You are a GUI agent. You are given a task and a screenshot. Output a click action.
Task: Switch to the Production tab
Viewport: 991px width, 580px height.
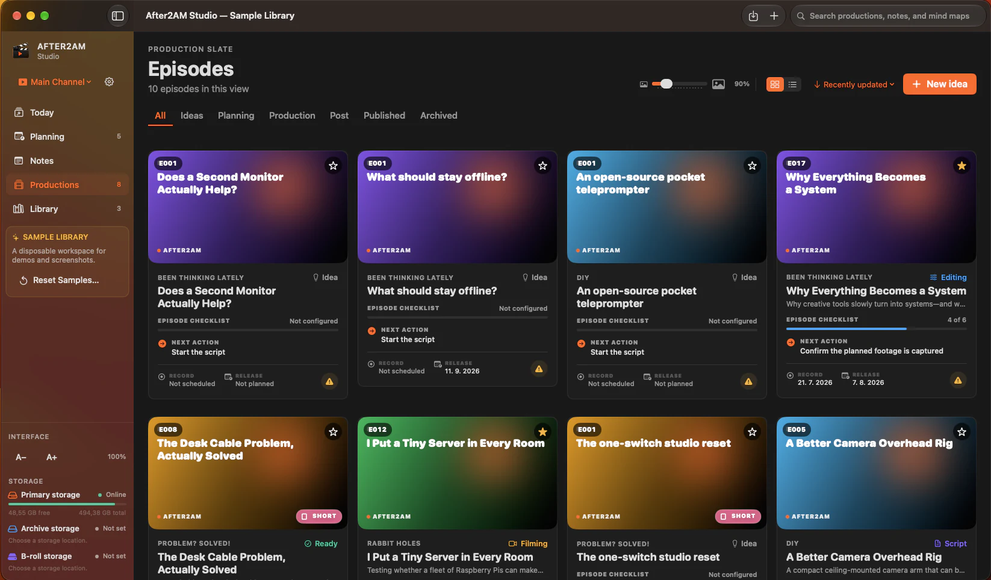coord(292,116)
